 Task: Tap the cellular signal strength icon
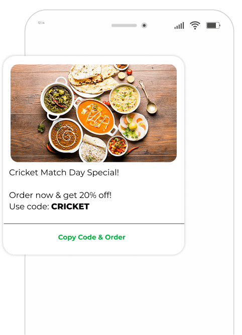pos(179,26)
